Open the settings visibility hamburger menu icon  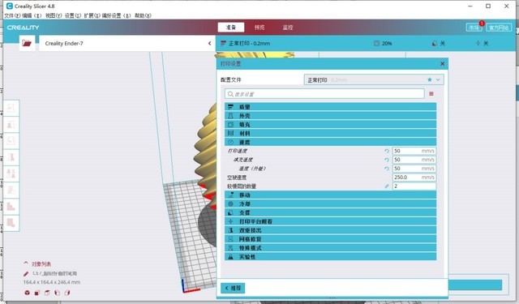coord(431,94)
